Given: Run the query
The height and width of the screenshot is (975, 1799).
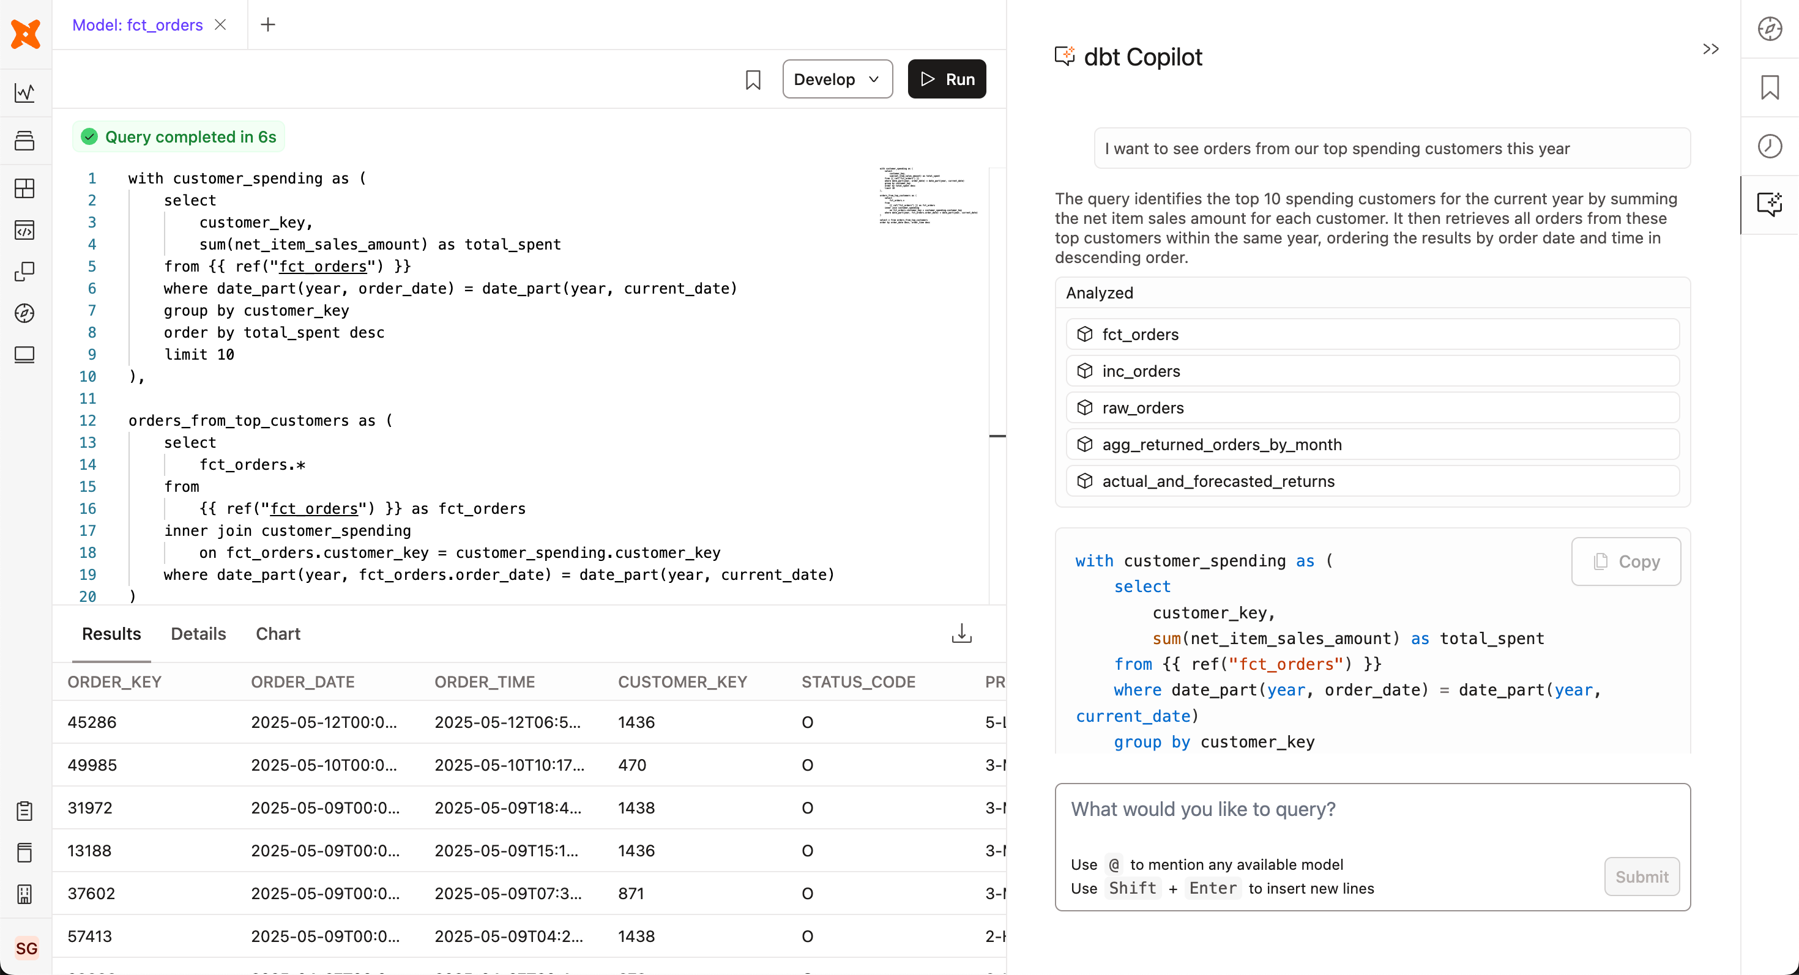Looking at the screenshot, I should tap(946, 80).
